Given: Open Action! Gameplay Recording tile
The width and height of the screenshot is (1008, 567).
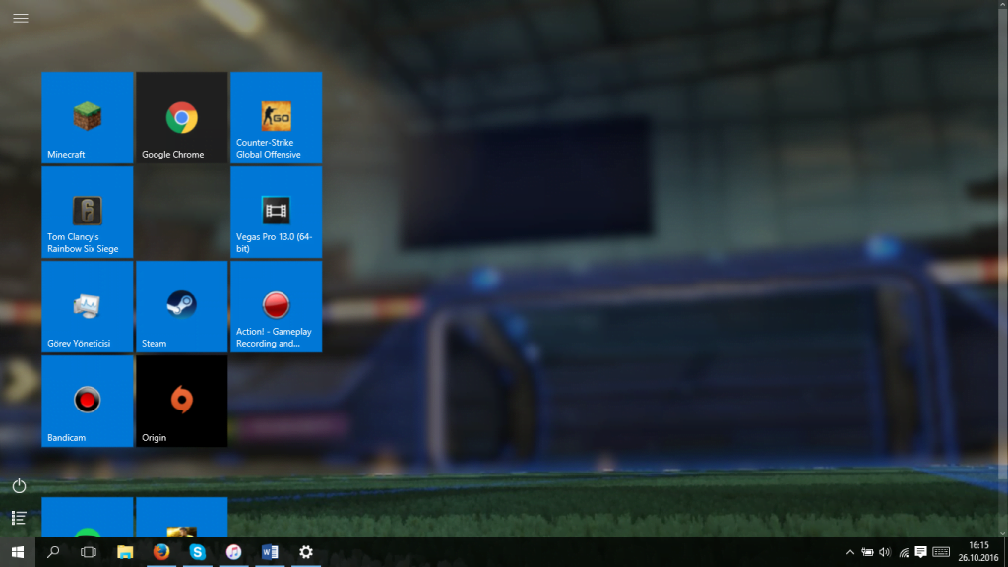Looking at the screenshot, I should pos(276,306).
